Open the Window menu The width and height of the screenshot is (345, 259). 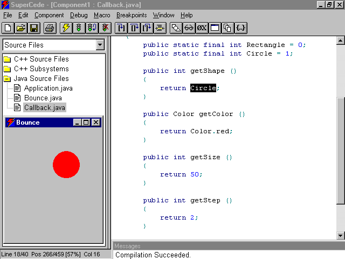(x=164, y=15)
